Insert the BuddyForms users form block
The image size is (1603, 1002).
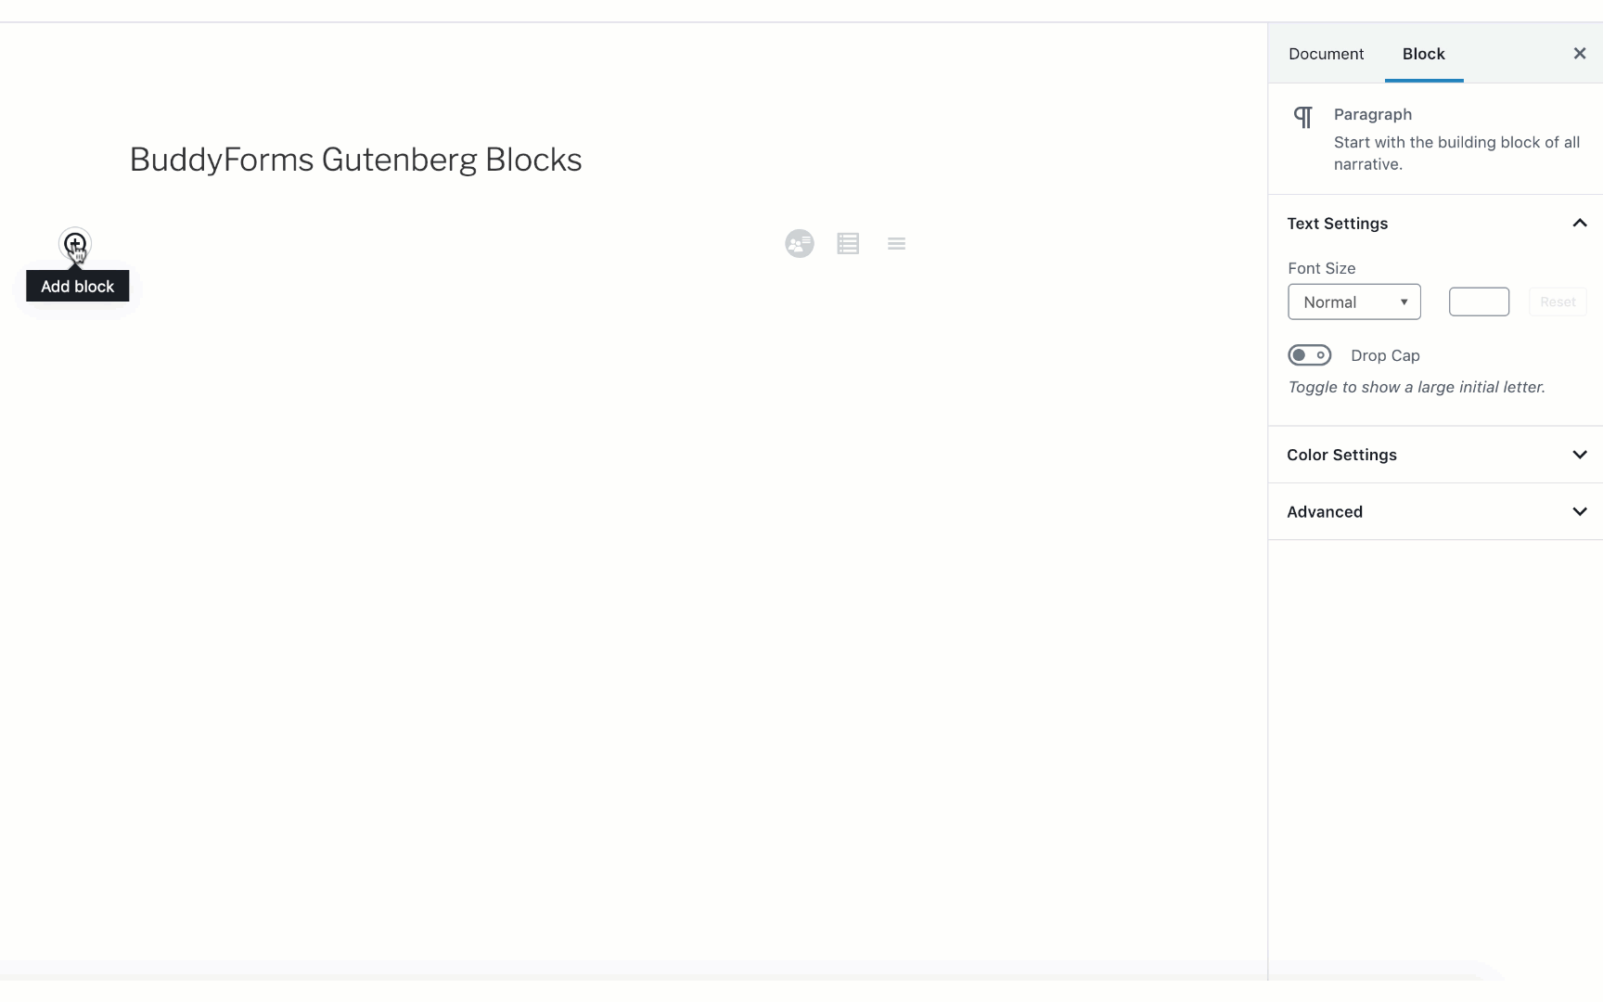pyautogui.click(x=799, y=244)
